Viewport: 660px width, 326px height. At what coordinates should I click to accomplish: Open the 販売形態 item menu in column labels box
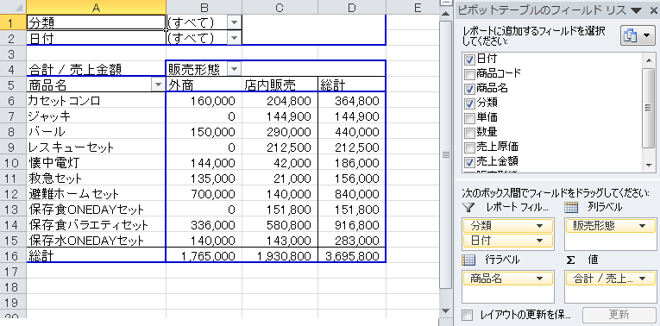tap(642, 226)
